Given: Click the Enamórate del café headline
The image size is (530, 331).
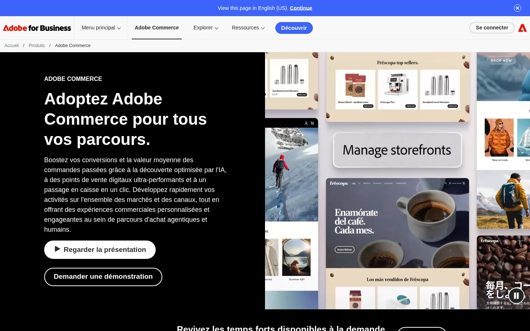Looking at the screenshot, I should pos(356,221).
